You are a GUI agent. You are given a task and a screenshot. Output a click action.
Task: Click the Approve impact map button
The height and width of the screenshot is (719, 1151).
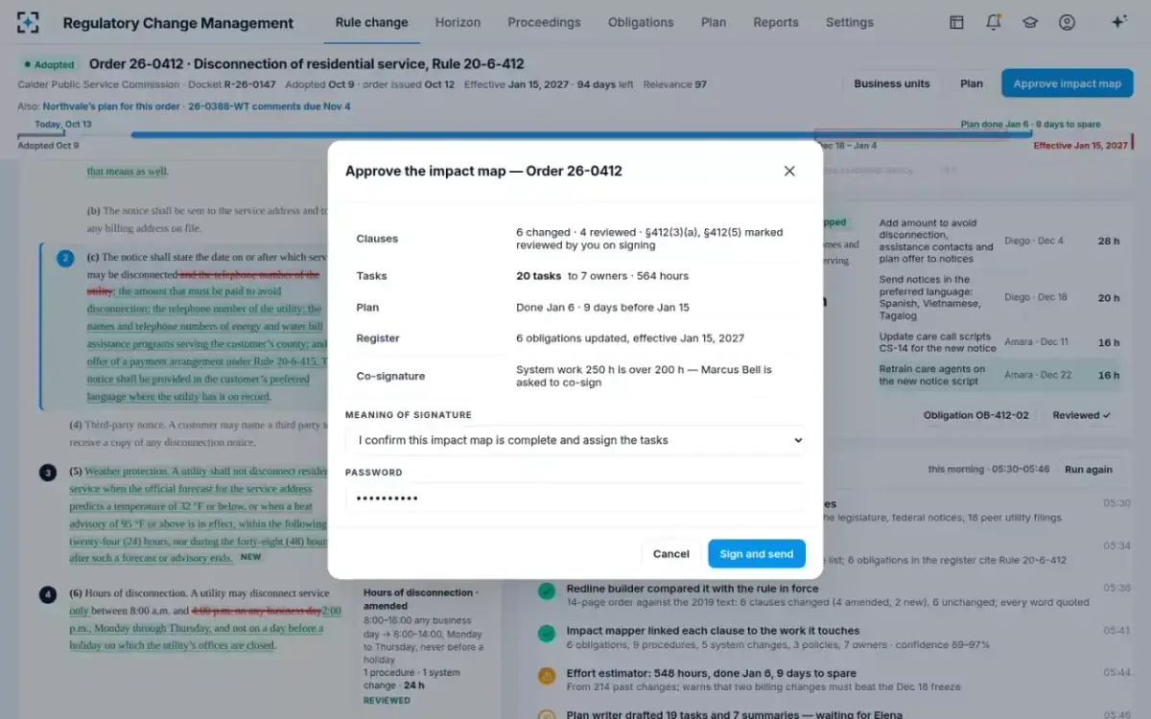[1067, 83]
